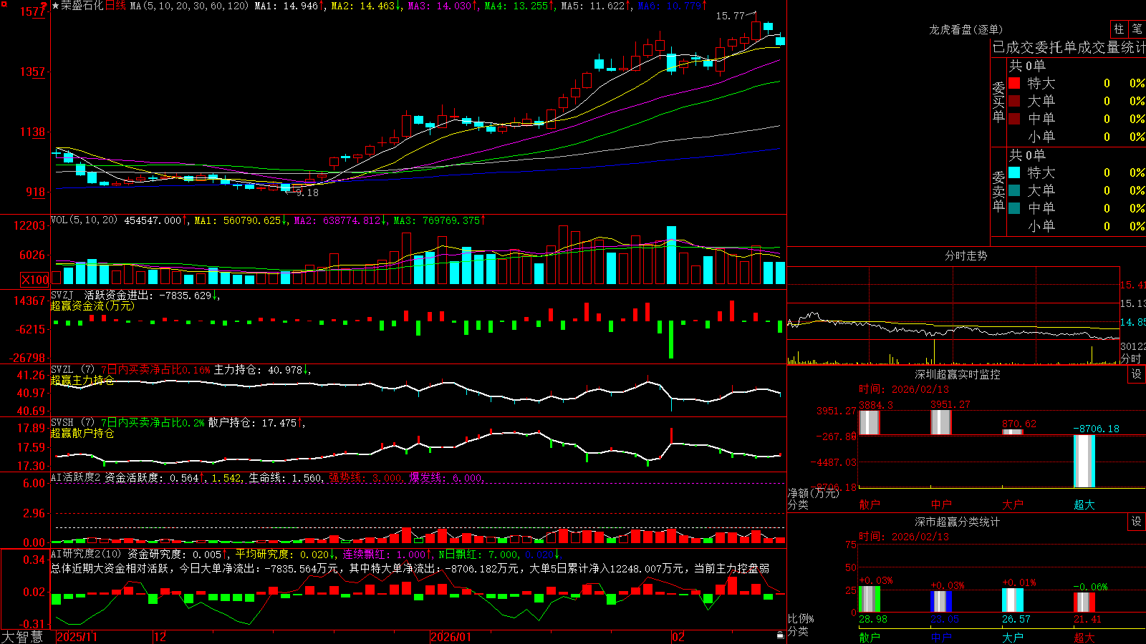Click the SVZJ indicator name
This screenshot has width=1146, height=644.
click(62, 295)
